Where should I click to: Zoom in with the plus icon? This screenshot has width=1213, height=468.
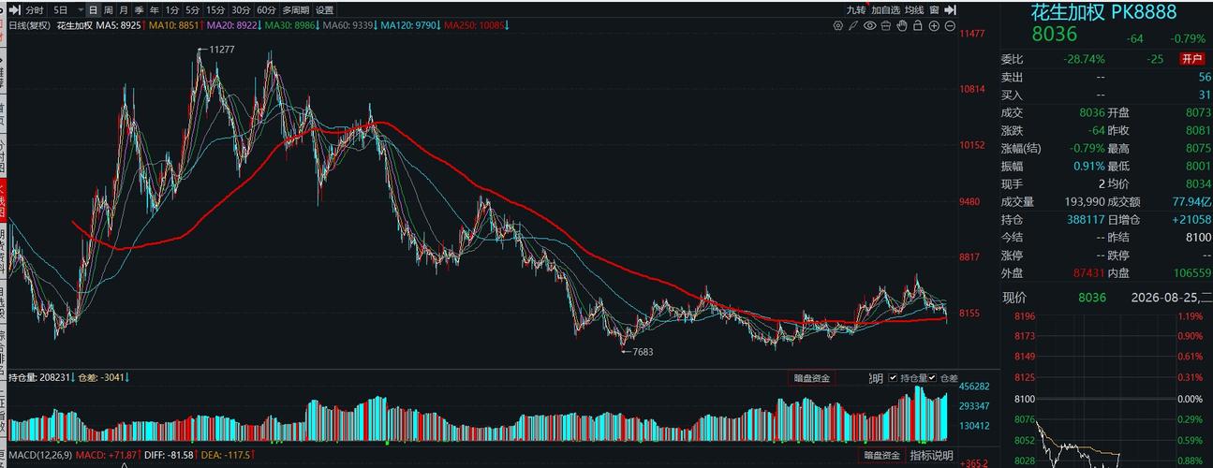pos(934,26)
